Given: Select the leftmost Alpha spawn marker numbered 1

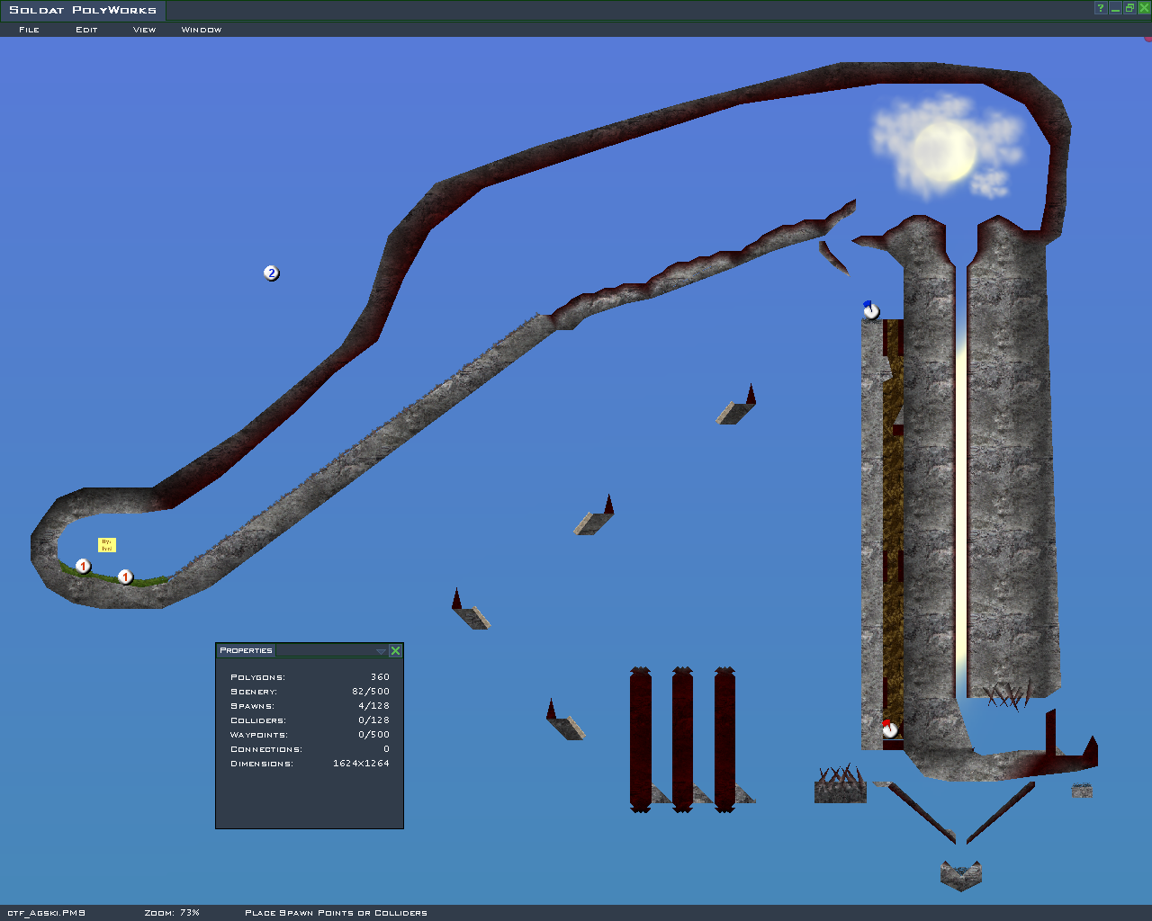Looking at the screenshot, I should tap(83, 567).
